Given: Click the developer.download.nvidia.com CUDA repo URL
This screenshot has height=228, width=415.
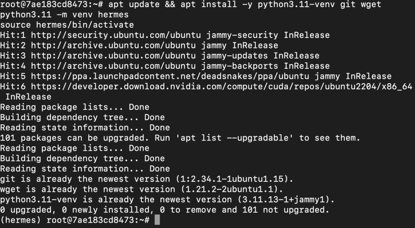Looking at the screenshot, I should [222, 86].
